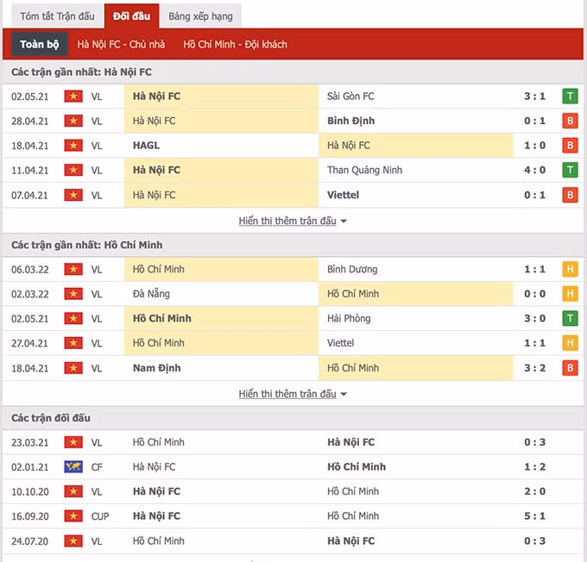This screenshot has height=562, width=587.
Task: Select the Toàn bộ filter
Action: pyautogui.click(x=40, y=44)
